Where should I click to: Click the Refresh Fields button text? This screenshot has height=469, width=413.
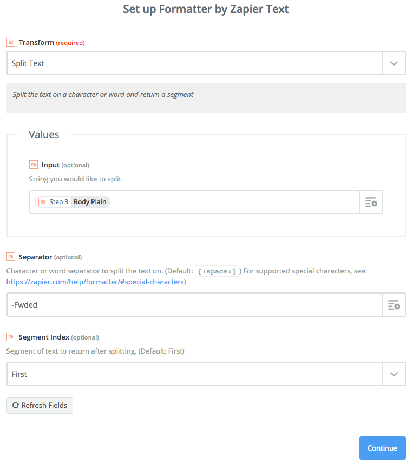[44, 405]
